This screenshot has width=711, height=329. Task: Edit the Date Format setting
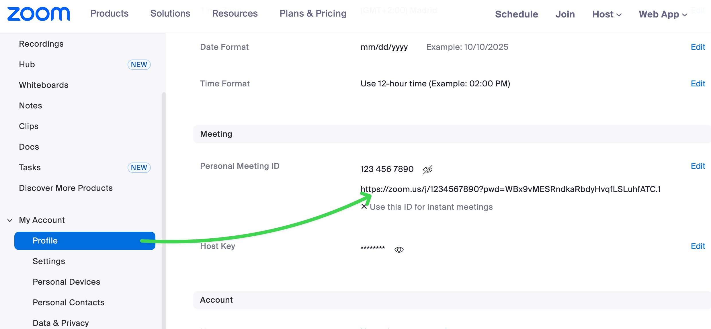pos(698,47)
